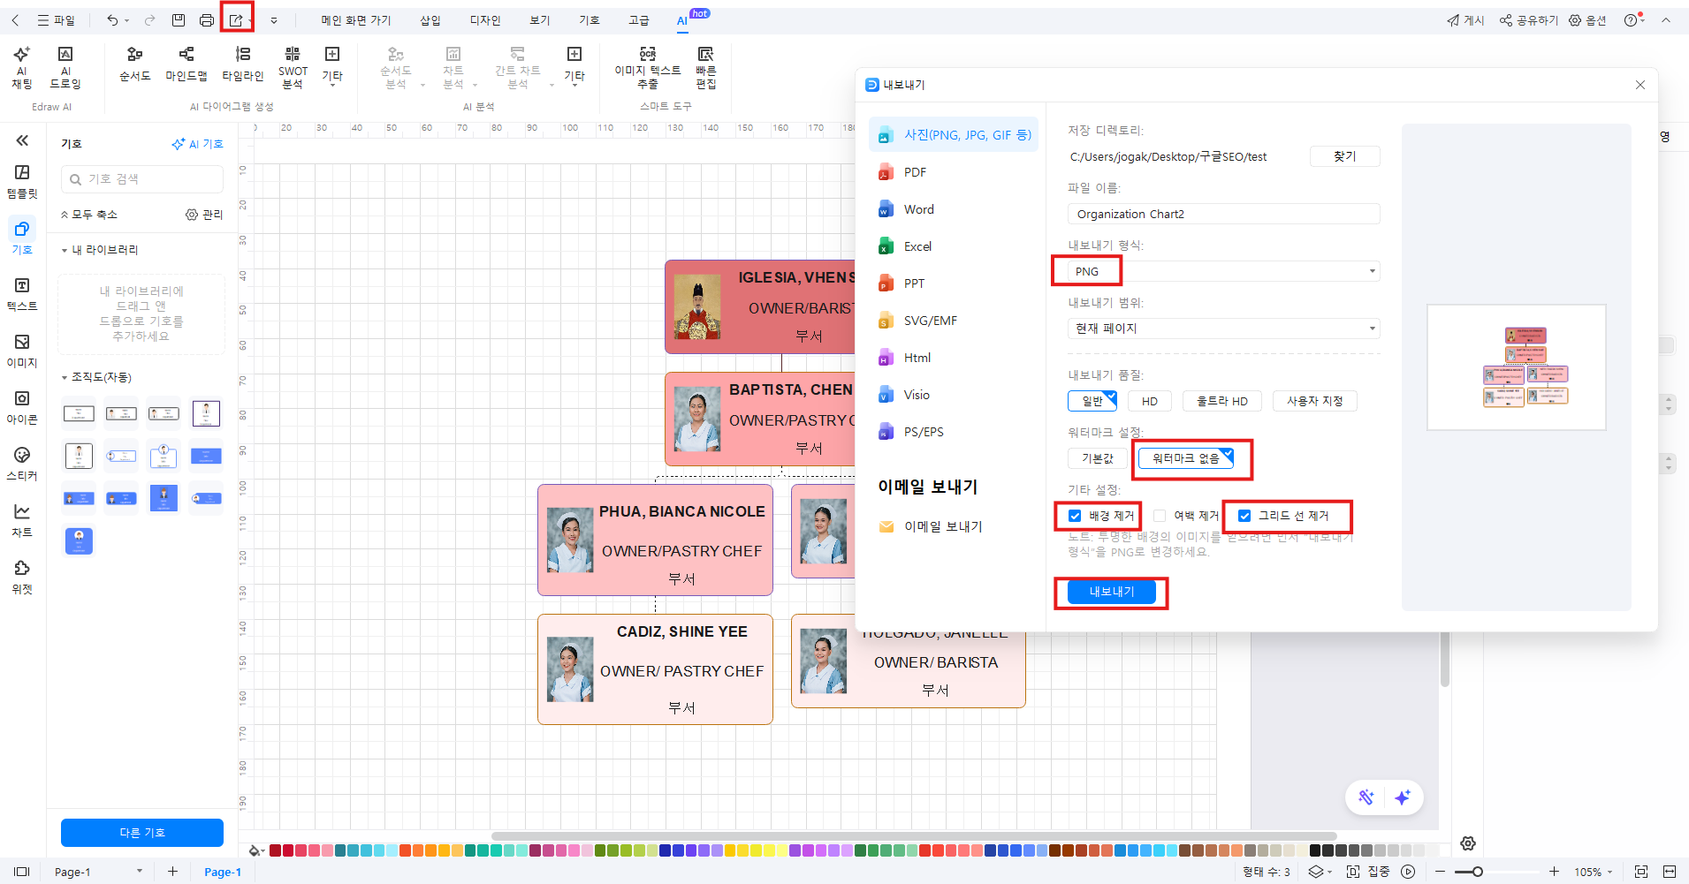Click the blue 내보내기 button
This screenshot has width=1689, height=884.
coord(1112,592)
